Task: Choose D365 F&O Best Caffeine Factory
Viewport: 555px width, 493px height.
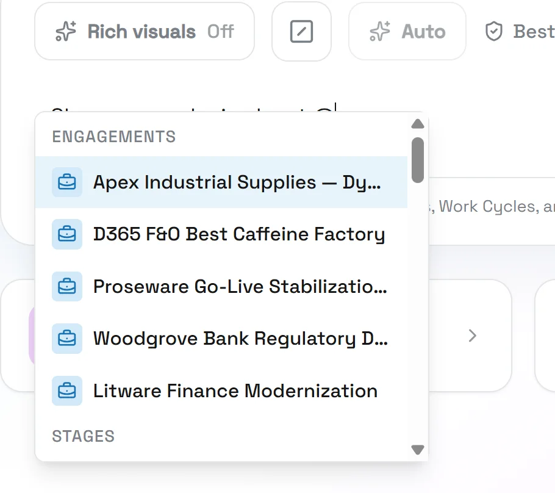Action: (221, 234)
